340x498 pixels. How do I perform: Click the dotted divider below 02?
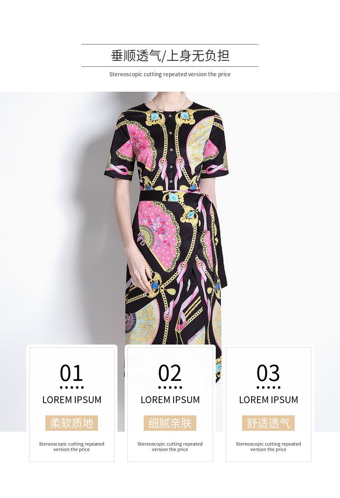tap(170, 388)
